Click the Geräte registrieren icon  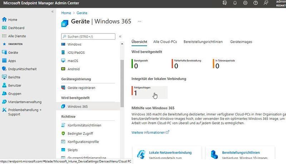[63, 88]
